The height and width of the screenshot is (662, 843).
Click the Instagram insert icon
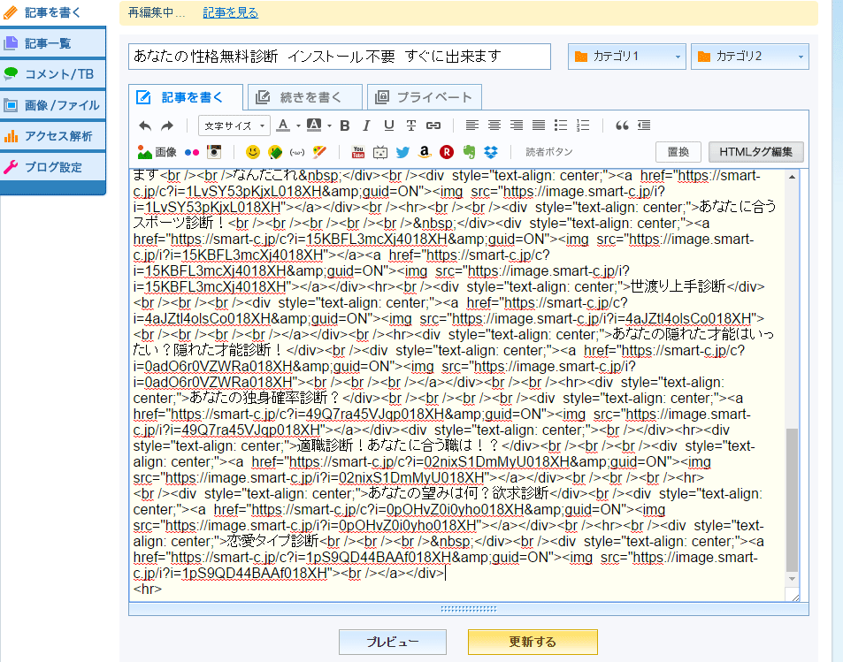pyautogui.click(x=213, y=152)
